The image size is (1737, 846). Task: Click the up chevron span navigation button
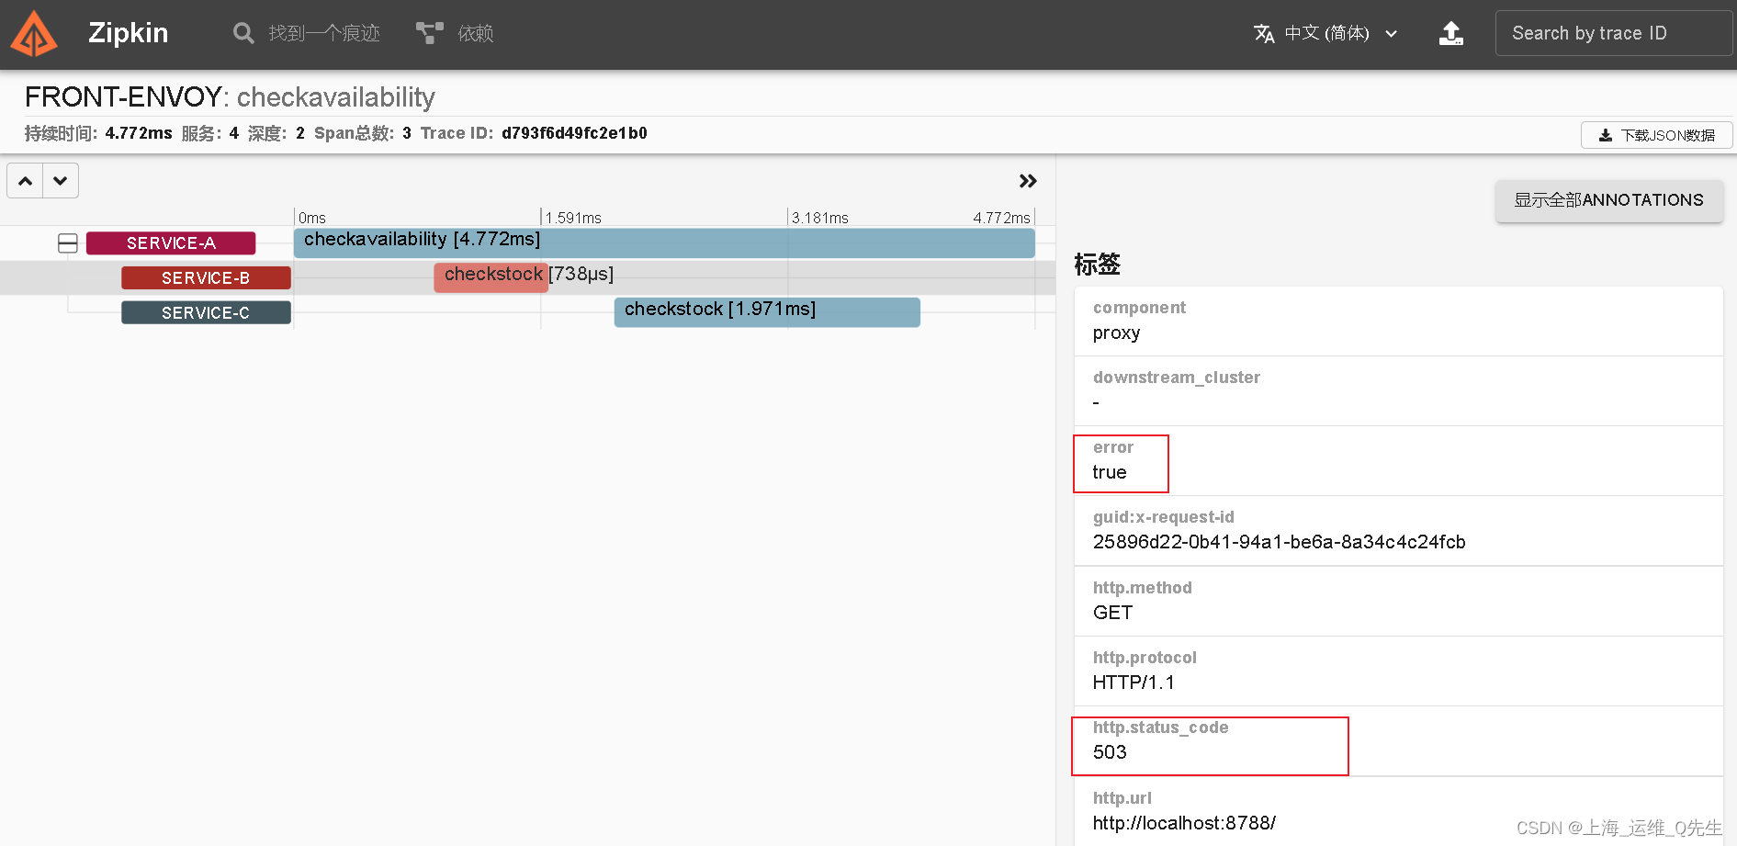(x=25, y=181)
